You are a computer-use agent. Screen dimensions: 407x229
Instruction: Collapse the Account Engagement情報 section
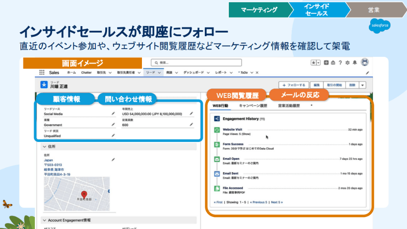(44, 220)
